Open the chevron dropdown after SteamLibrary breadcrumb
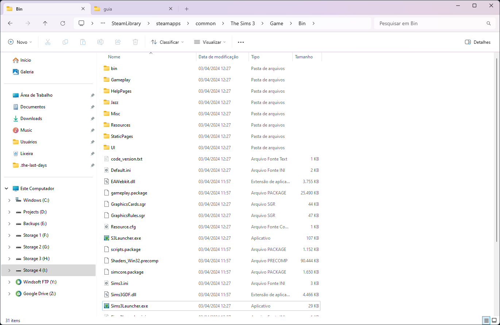The width and height of the screenshot is (500, 325). pos(149,23)
